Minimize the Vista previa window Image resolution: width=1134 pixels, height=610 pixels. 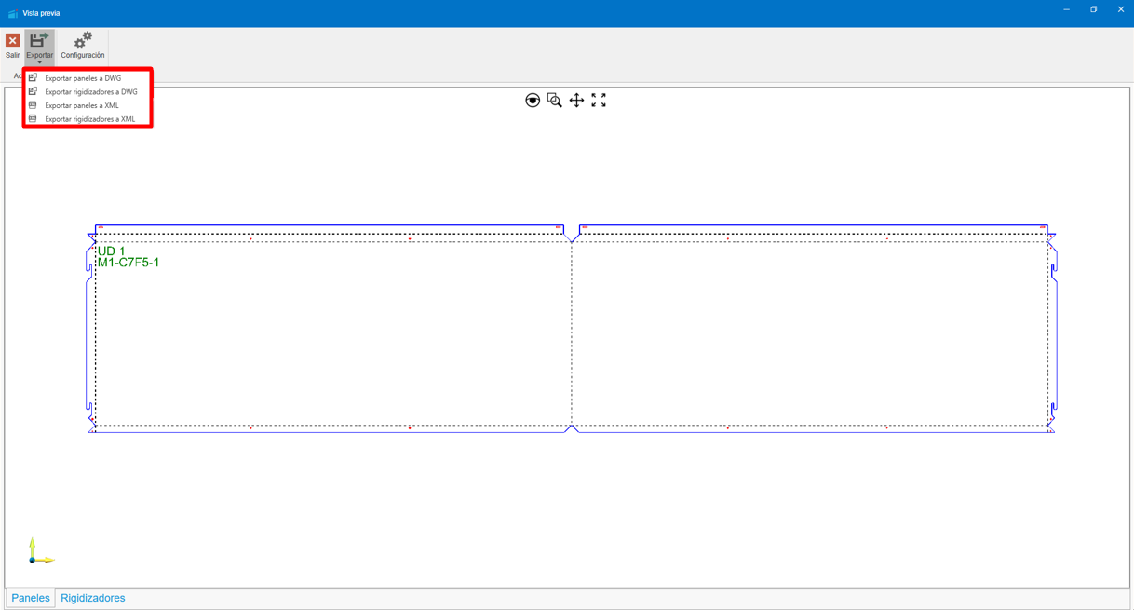pos(1066,9)
